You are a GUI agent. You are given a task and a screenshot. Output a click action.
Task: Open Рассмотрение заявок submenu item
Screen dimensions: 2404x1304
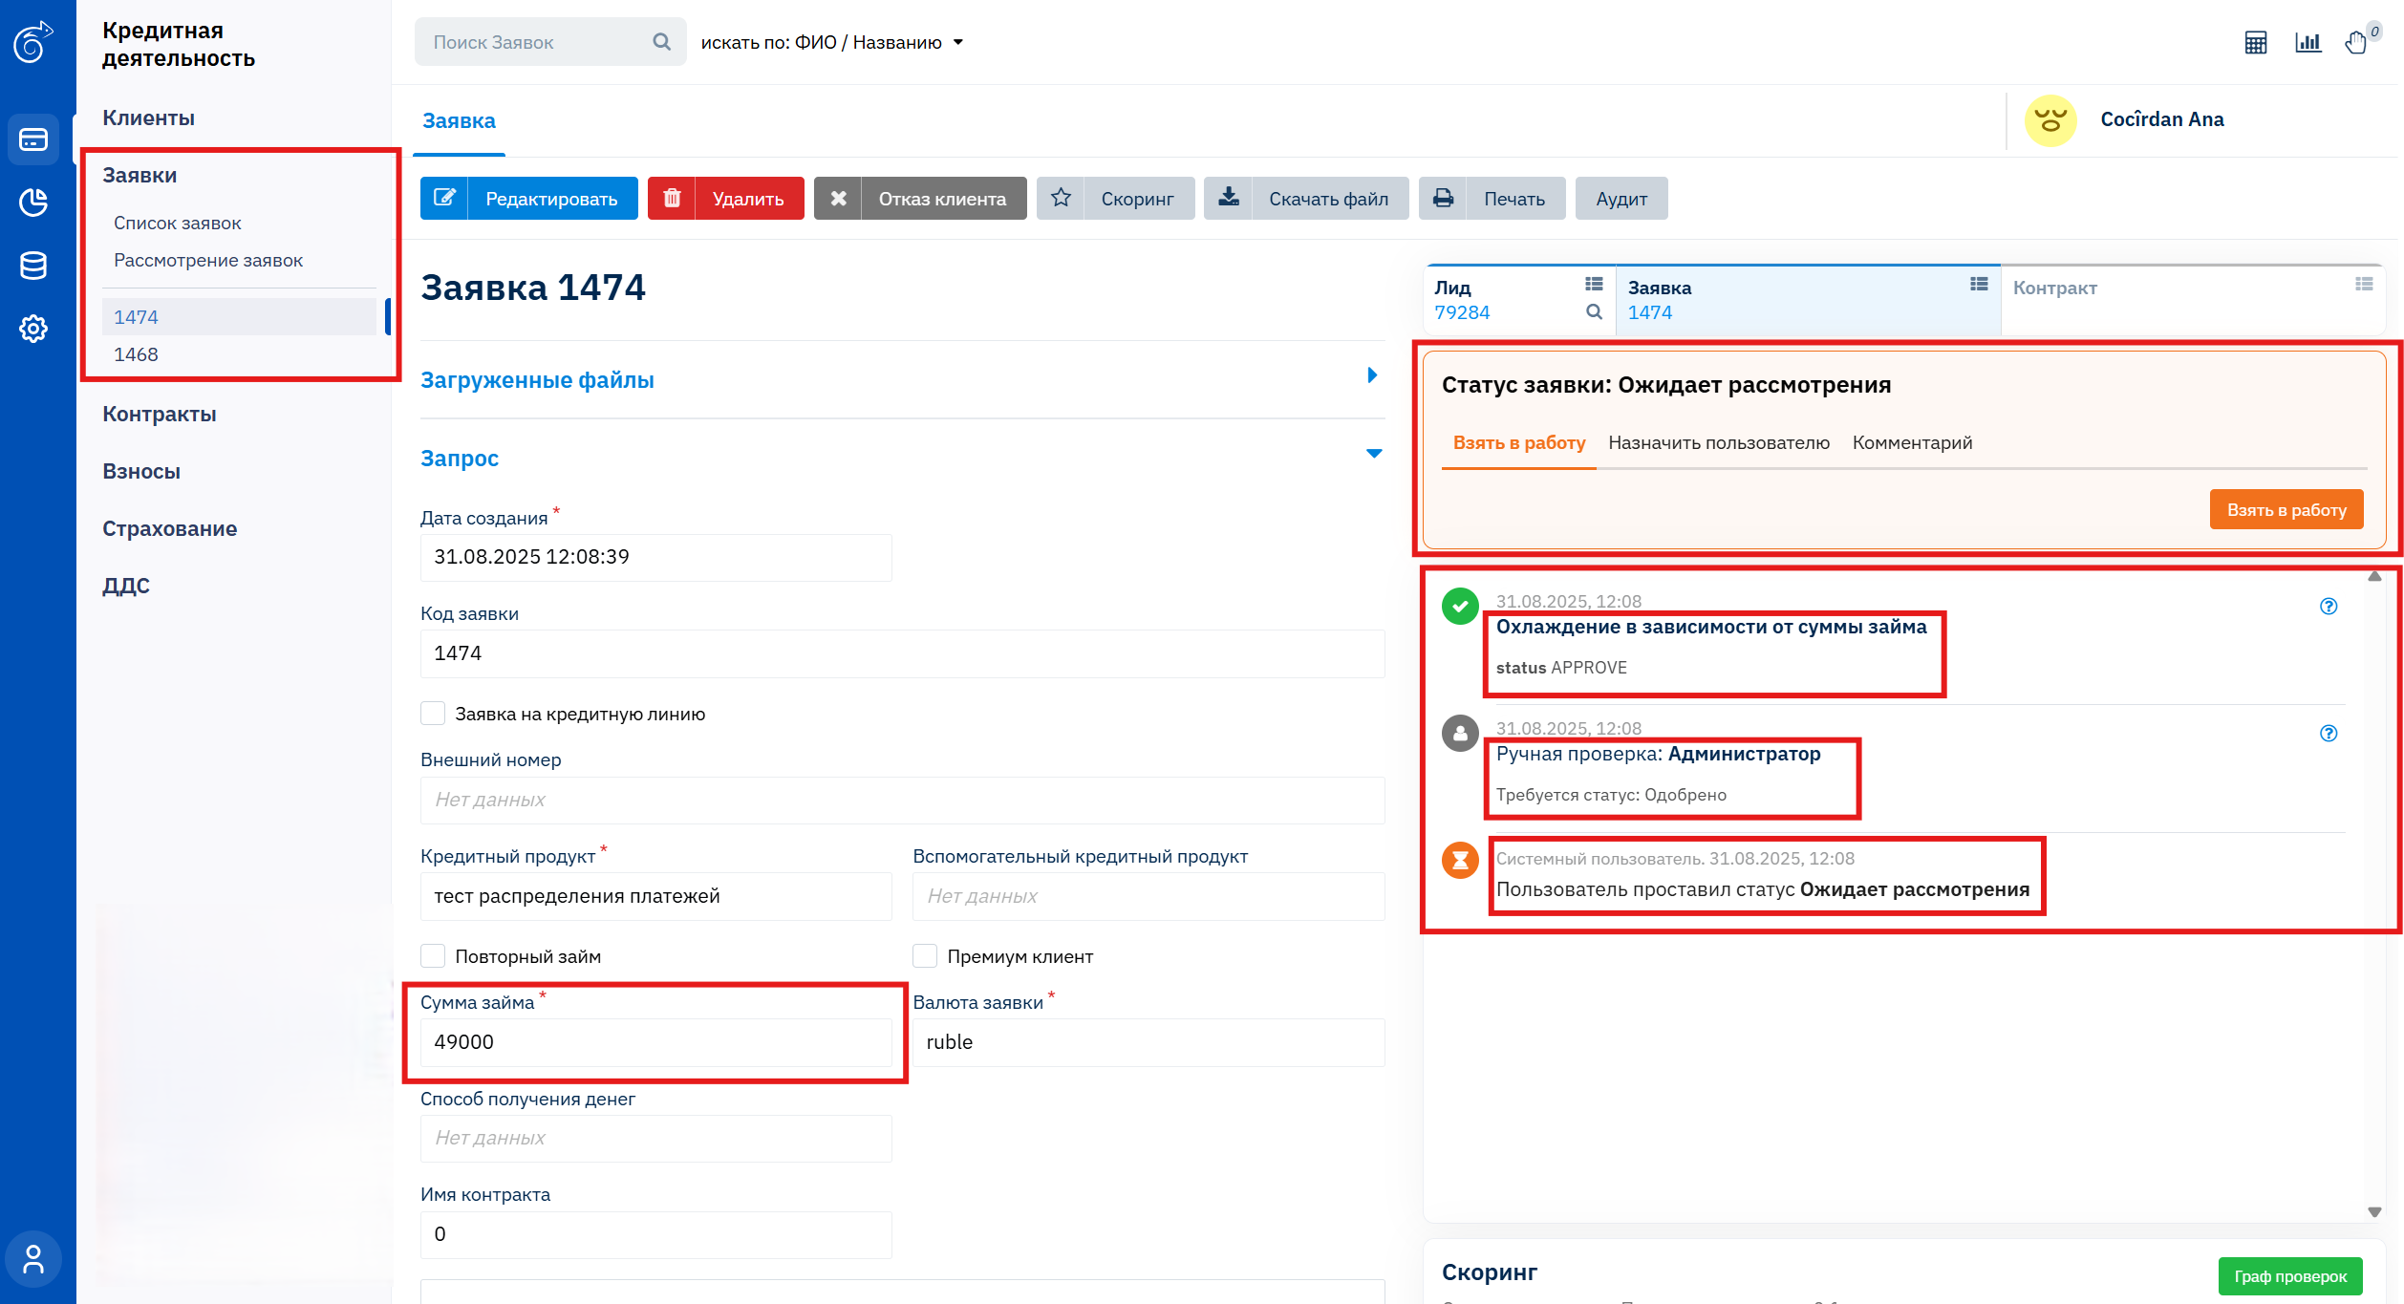pyautogui.click(x=208, y=260)
